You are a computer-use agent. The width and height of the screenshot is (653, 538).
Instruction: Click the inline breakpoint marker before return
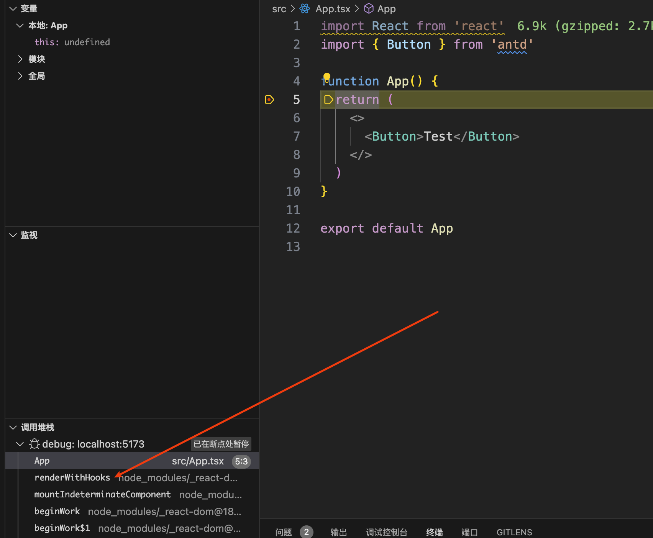click(x=328, y=100)
